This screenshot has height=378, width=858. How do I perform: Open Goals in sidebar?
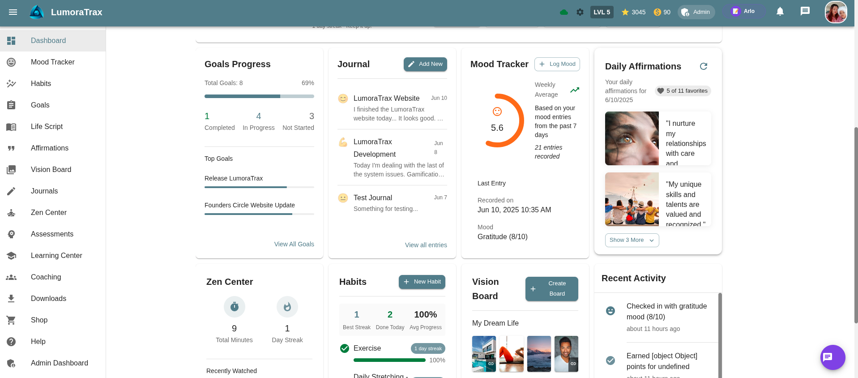(53, 105)
